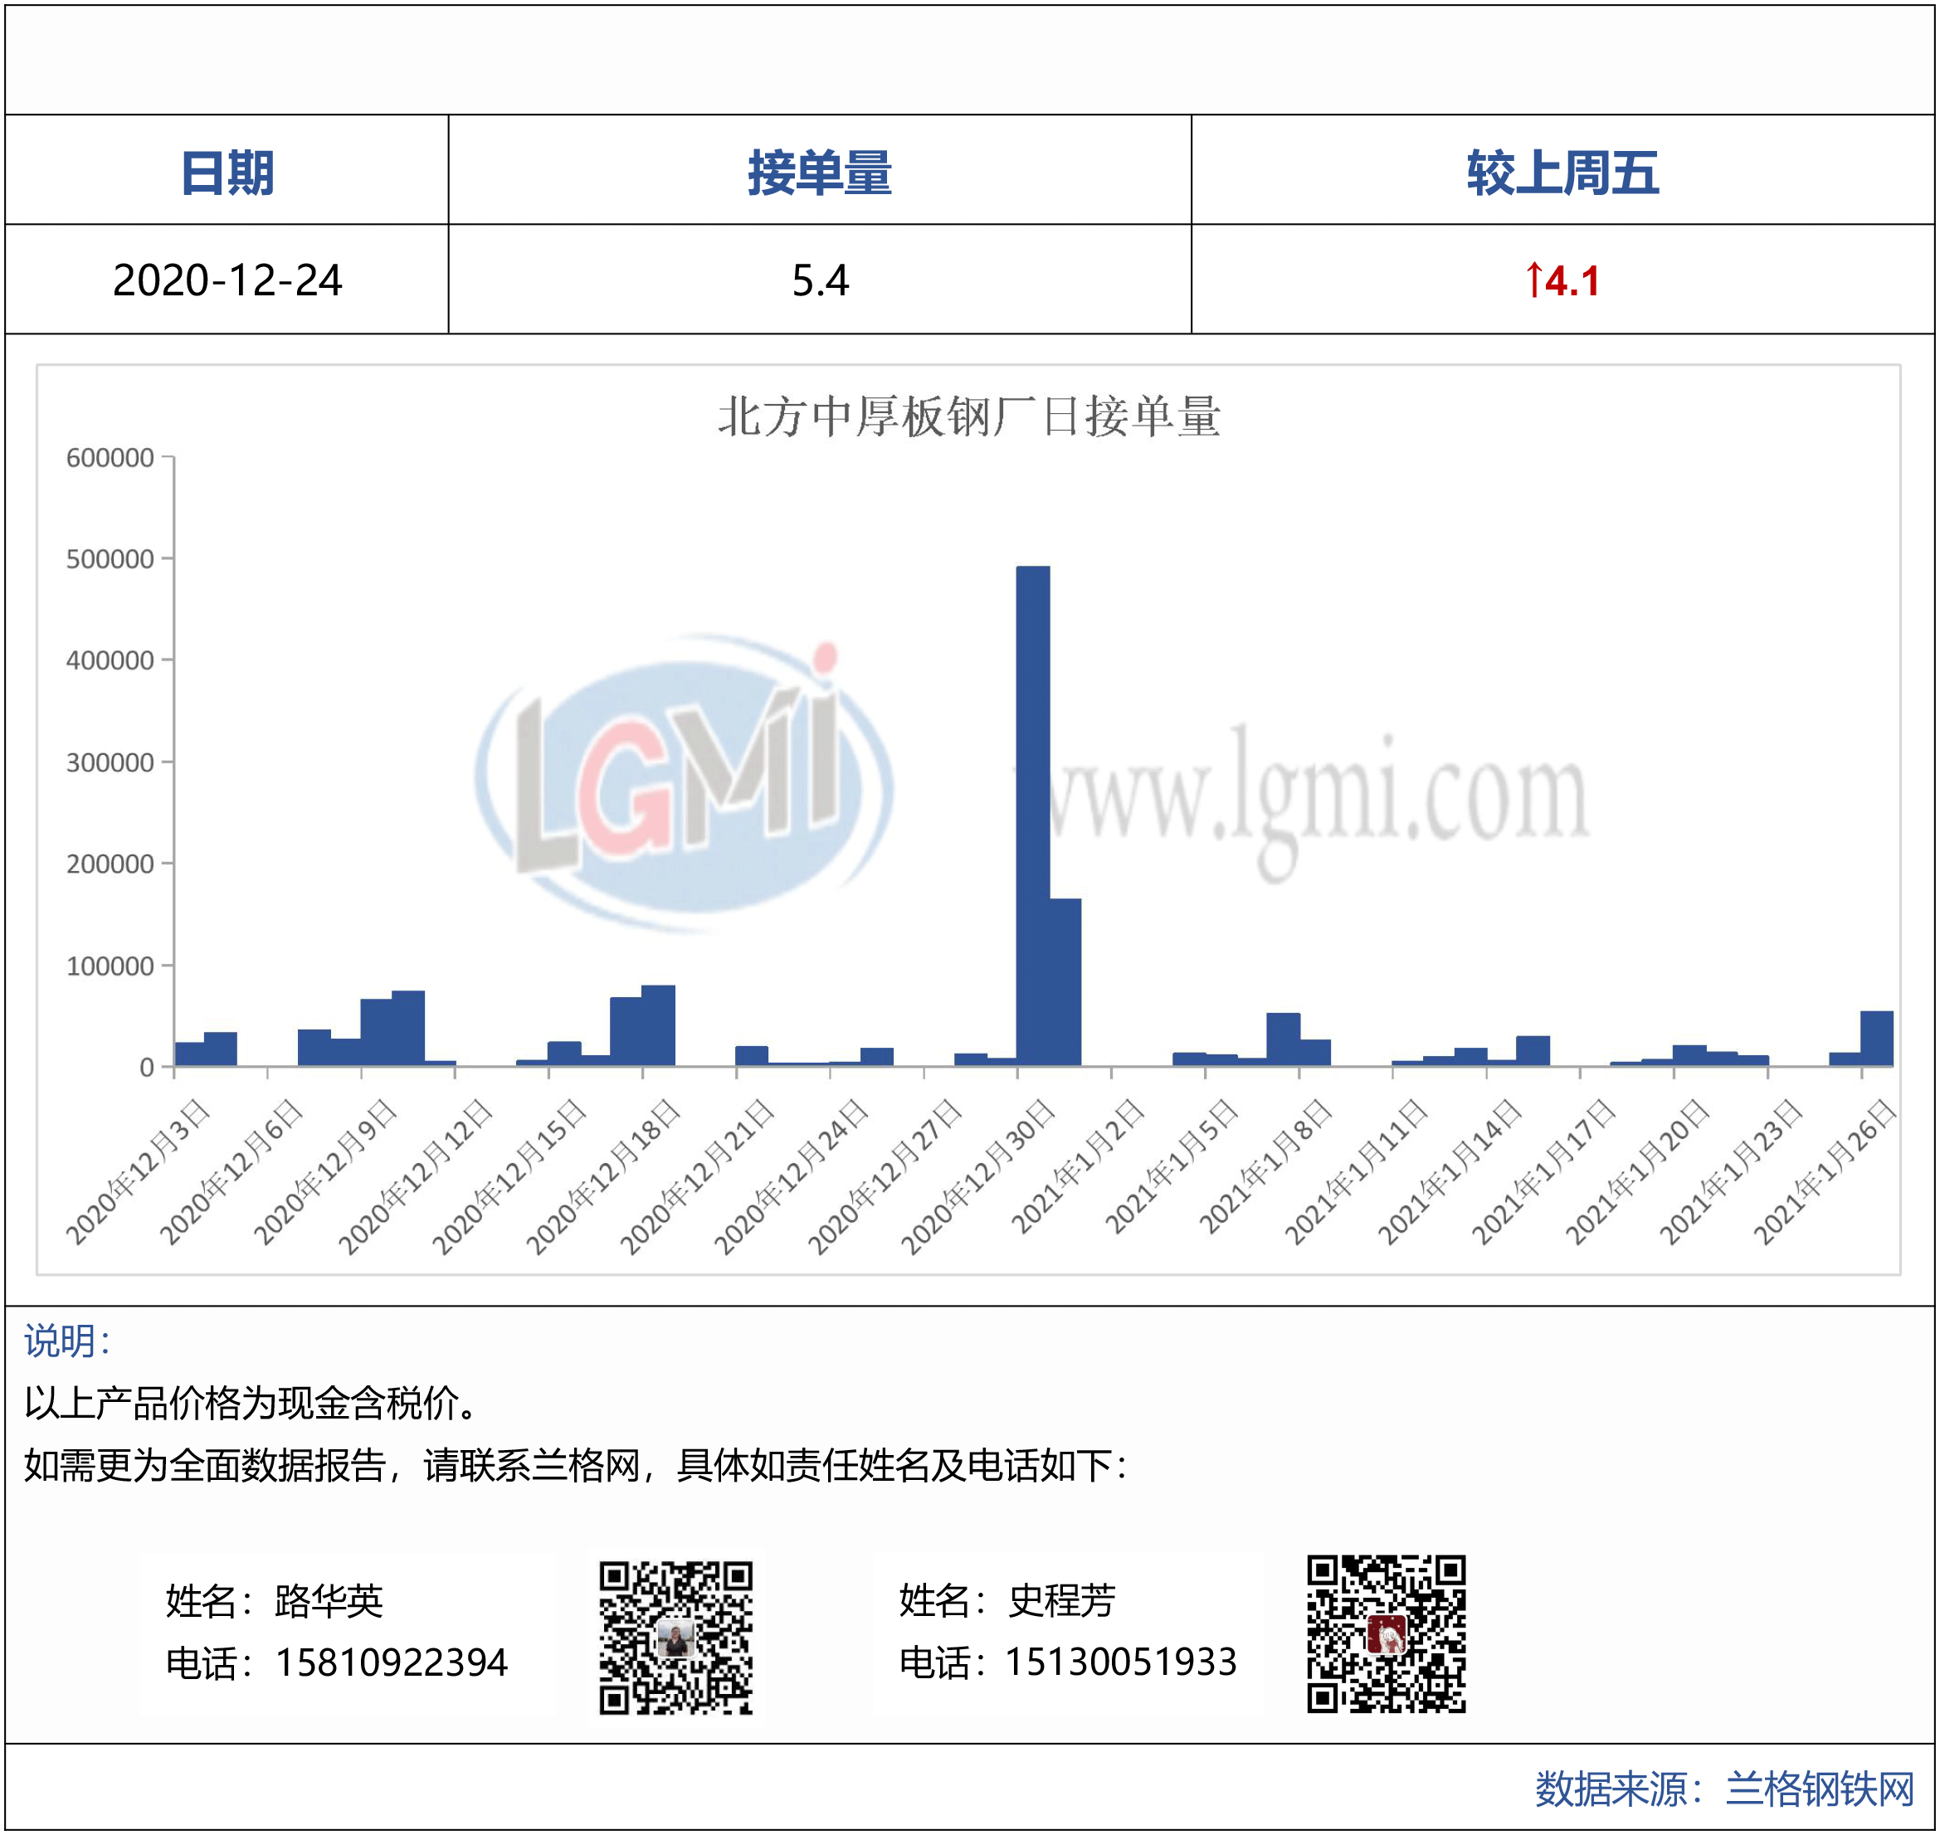Click the red ↑4.1 change value
Viewport: 1940px width, 1835px height.
1562,280
